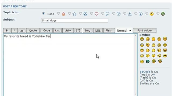Click the "[flash] is ON" status text

[148, 78]
